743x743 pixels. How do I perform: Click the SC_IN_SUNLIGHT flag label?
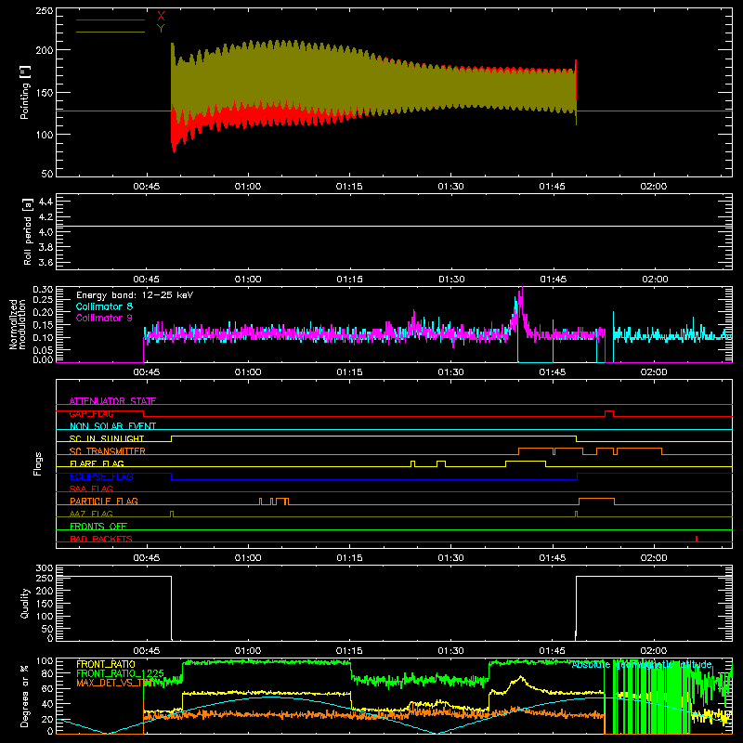107,438
